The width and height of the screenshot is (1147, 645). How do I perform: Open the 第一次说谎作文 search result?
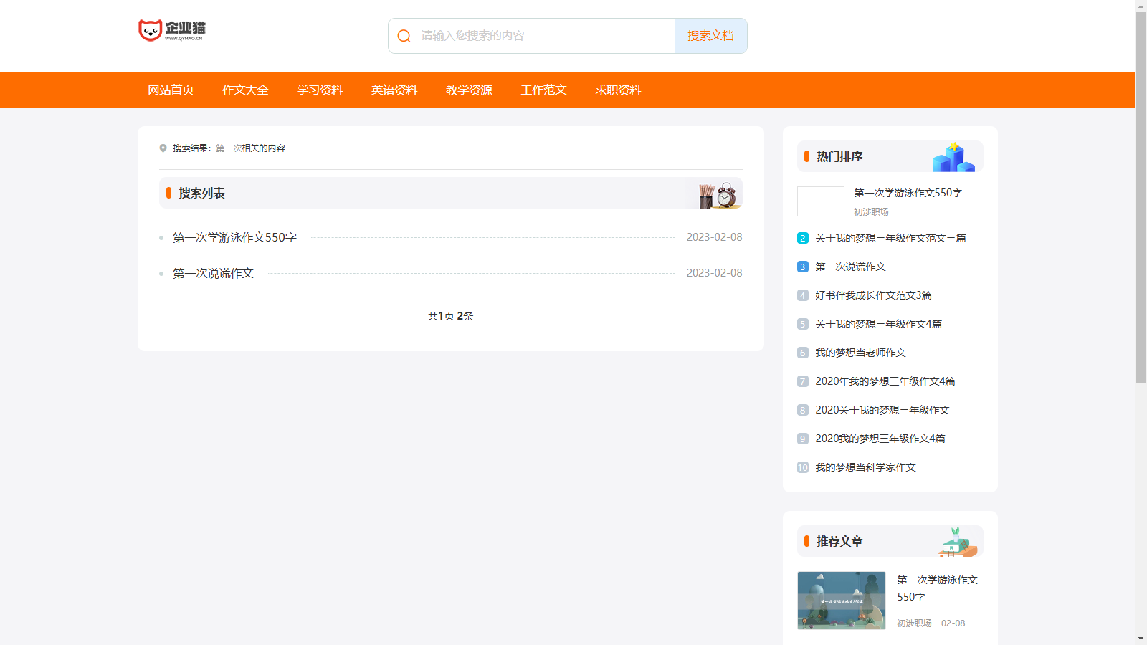(213, 273)
